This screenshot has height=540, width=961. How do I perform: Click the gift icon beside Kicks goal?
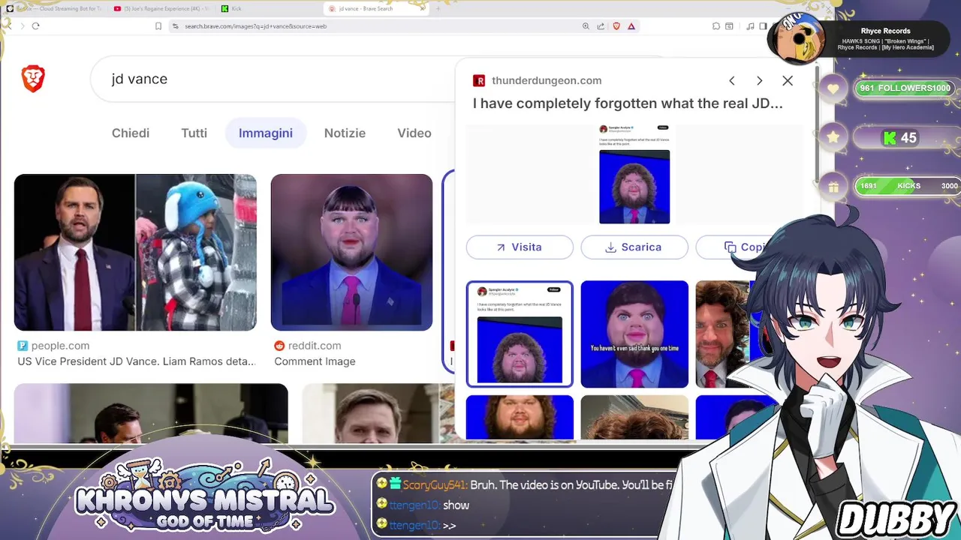[x=833, y=187]
